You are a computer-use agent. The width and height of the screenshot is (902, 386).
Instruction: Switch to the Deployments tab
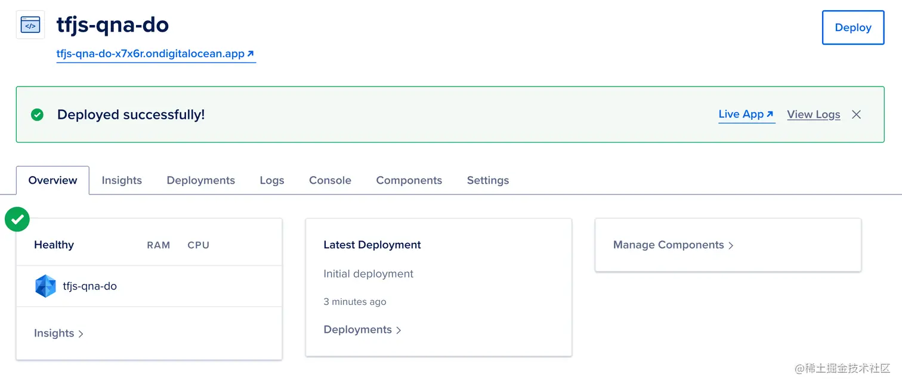200,180
